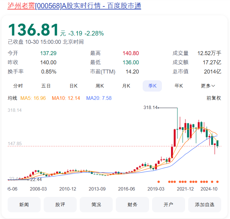This screenshot has height=219, width=230.
Task: Click the 总市值 value 2014亿
Action: click(x=213, y=72)
